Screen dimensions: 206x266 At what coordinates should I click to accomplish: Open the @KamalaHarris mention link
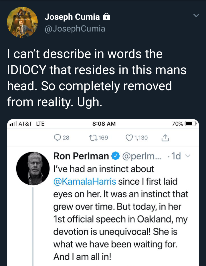click(x=85, y=182)
